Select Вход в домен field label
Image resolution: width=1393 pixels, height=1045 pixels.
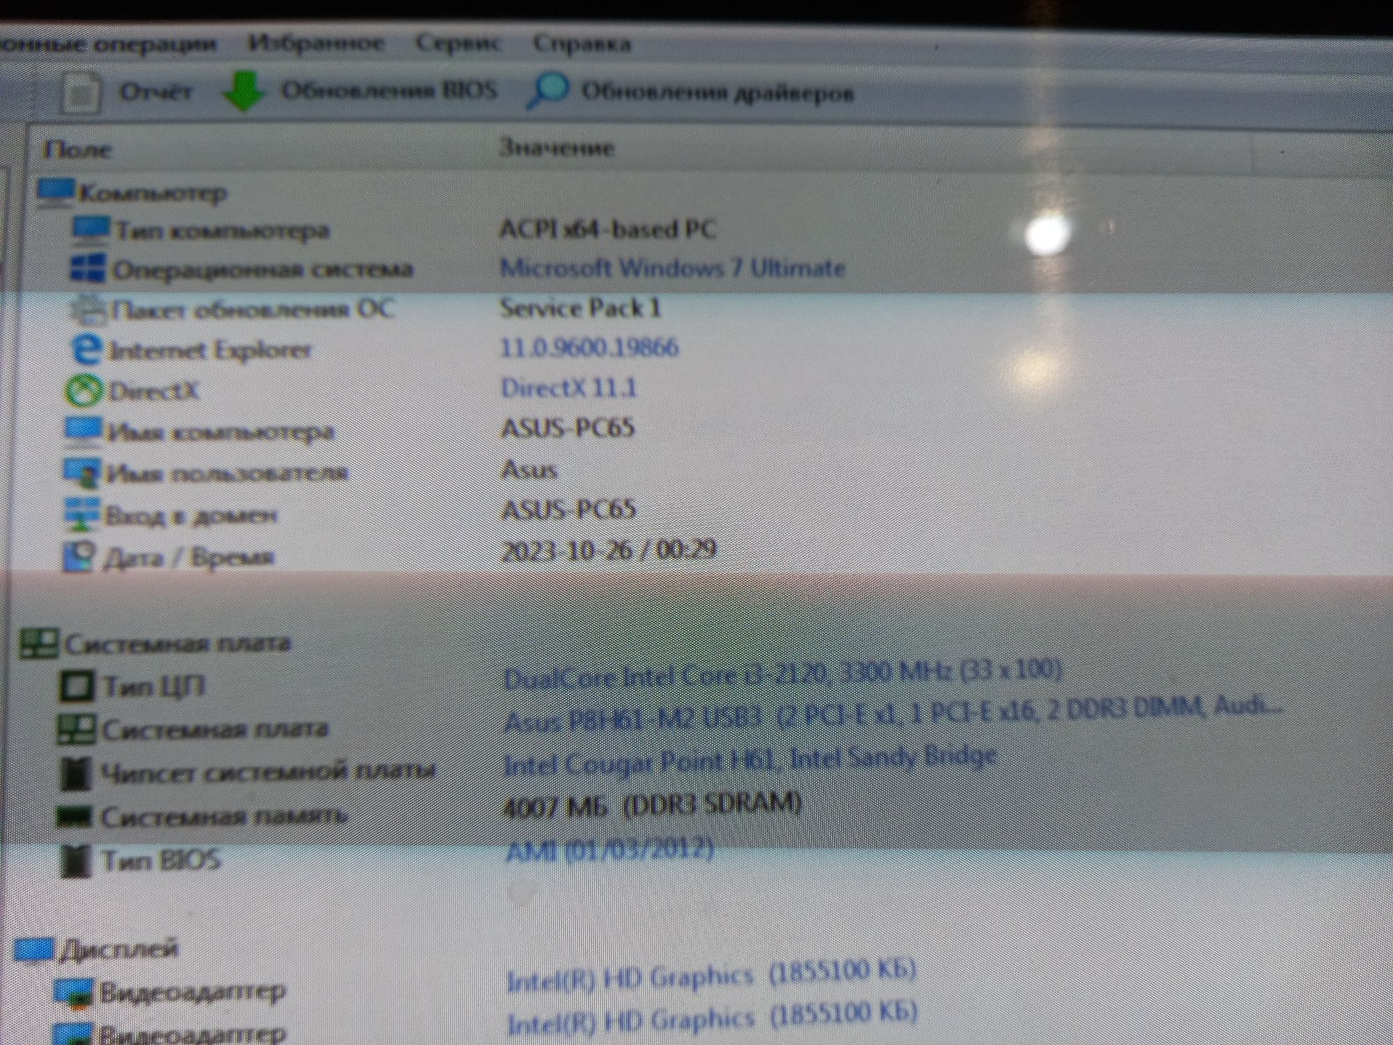191,516
